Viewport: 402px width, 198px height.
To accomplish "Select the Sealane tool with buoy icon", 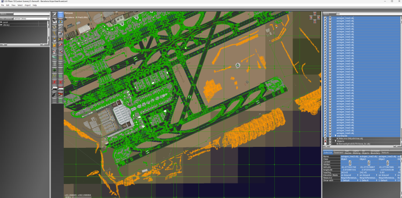I will (x=61, y=21).
